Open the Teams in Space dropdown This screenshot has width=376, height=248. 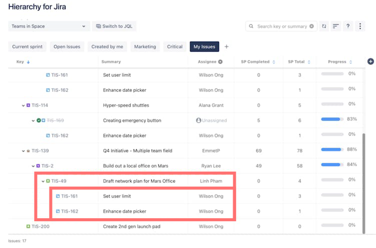(49, 26)
